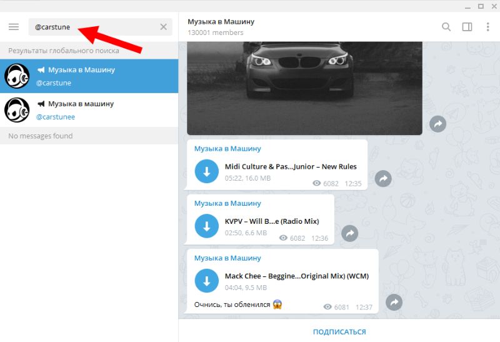Open channel info via header title
This screenshot has width=500, height=342.
coord(221,22)
